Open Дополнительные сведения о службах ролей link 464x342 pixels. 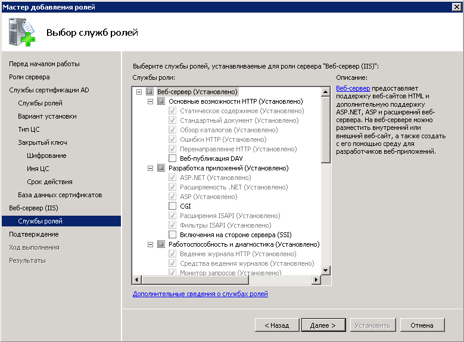pos(200,294)
